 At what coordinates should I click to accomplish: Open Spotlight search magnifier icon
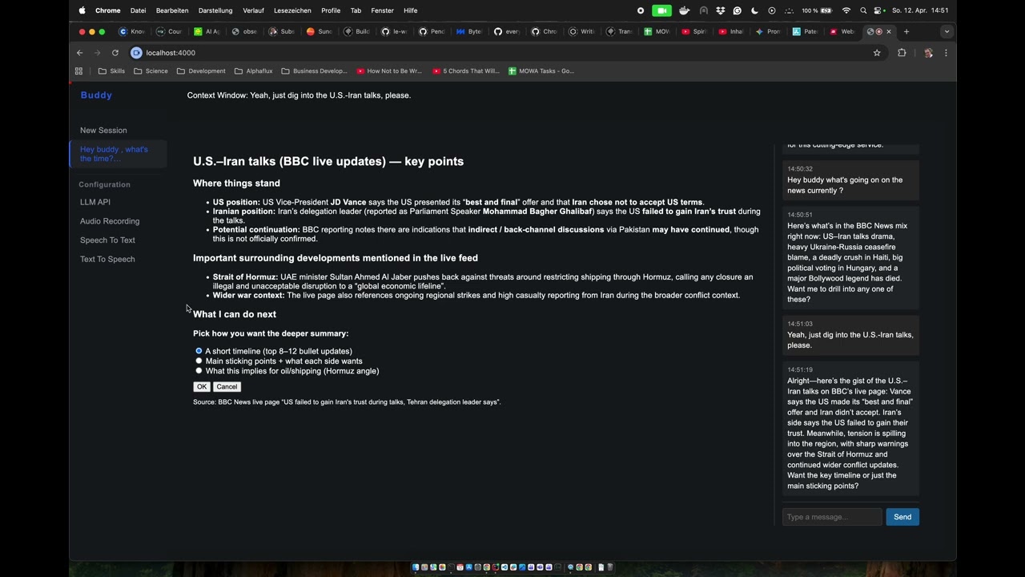pos(863,10)
